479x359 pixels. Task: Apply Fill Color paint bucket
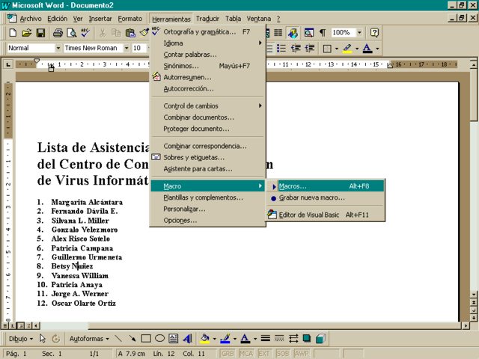205,339
